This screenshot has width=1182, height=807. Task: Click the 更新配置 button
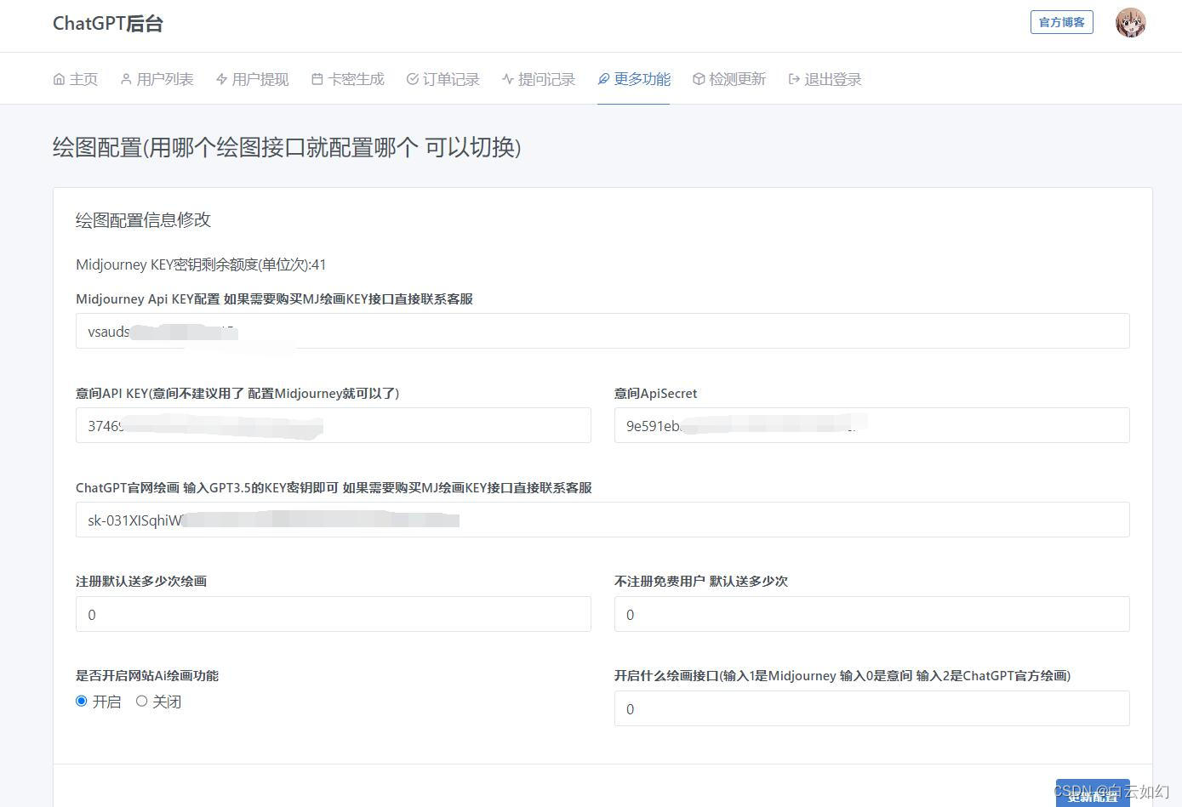click(x=1093, y=795)
